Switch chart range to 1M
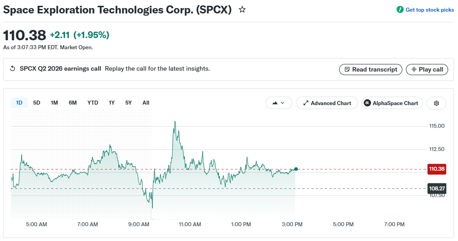 click(54, 103)
